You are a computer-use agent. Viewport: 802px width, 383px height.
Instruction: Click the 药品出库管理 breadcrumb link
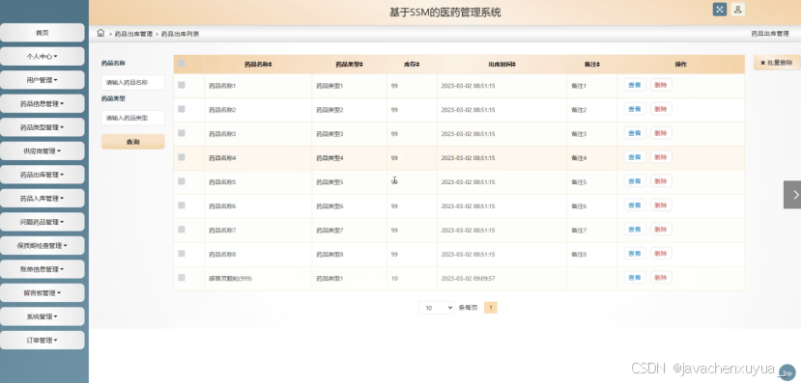tap(133, 34)
